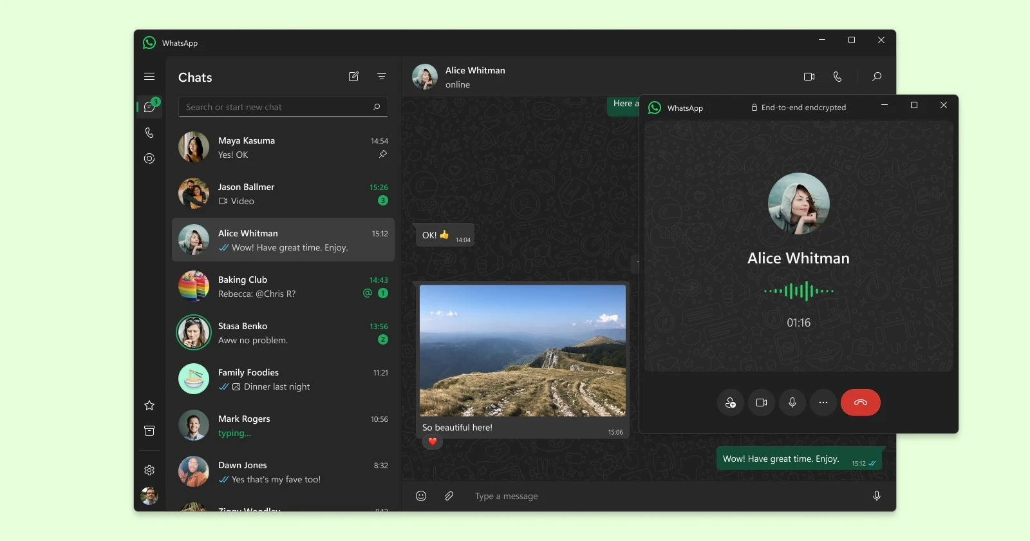Screen dimensions: 1030x541
Task: Search within the Alice Whitman conversation
Action: pos(877,77)
